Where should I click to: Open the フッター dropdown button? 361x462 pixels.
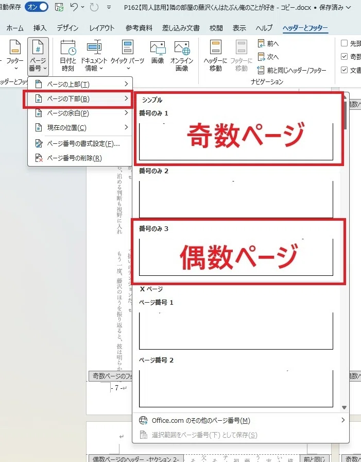15,55
